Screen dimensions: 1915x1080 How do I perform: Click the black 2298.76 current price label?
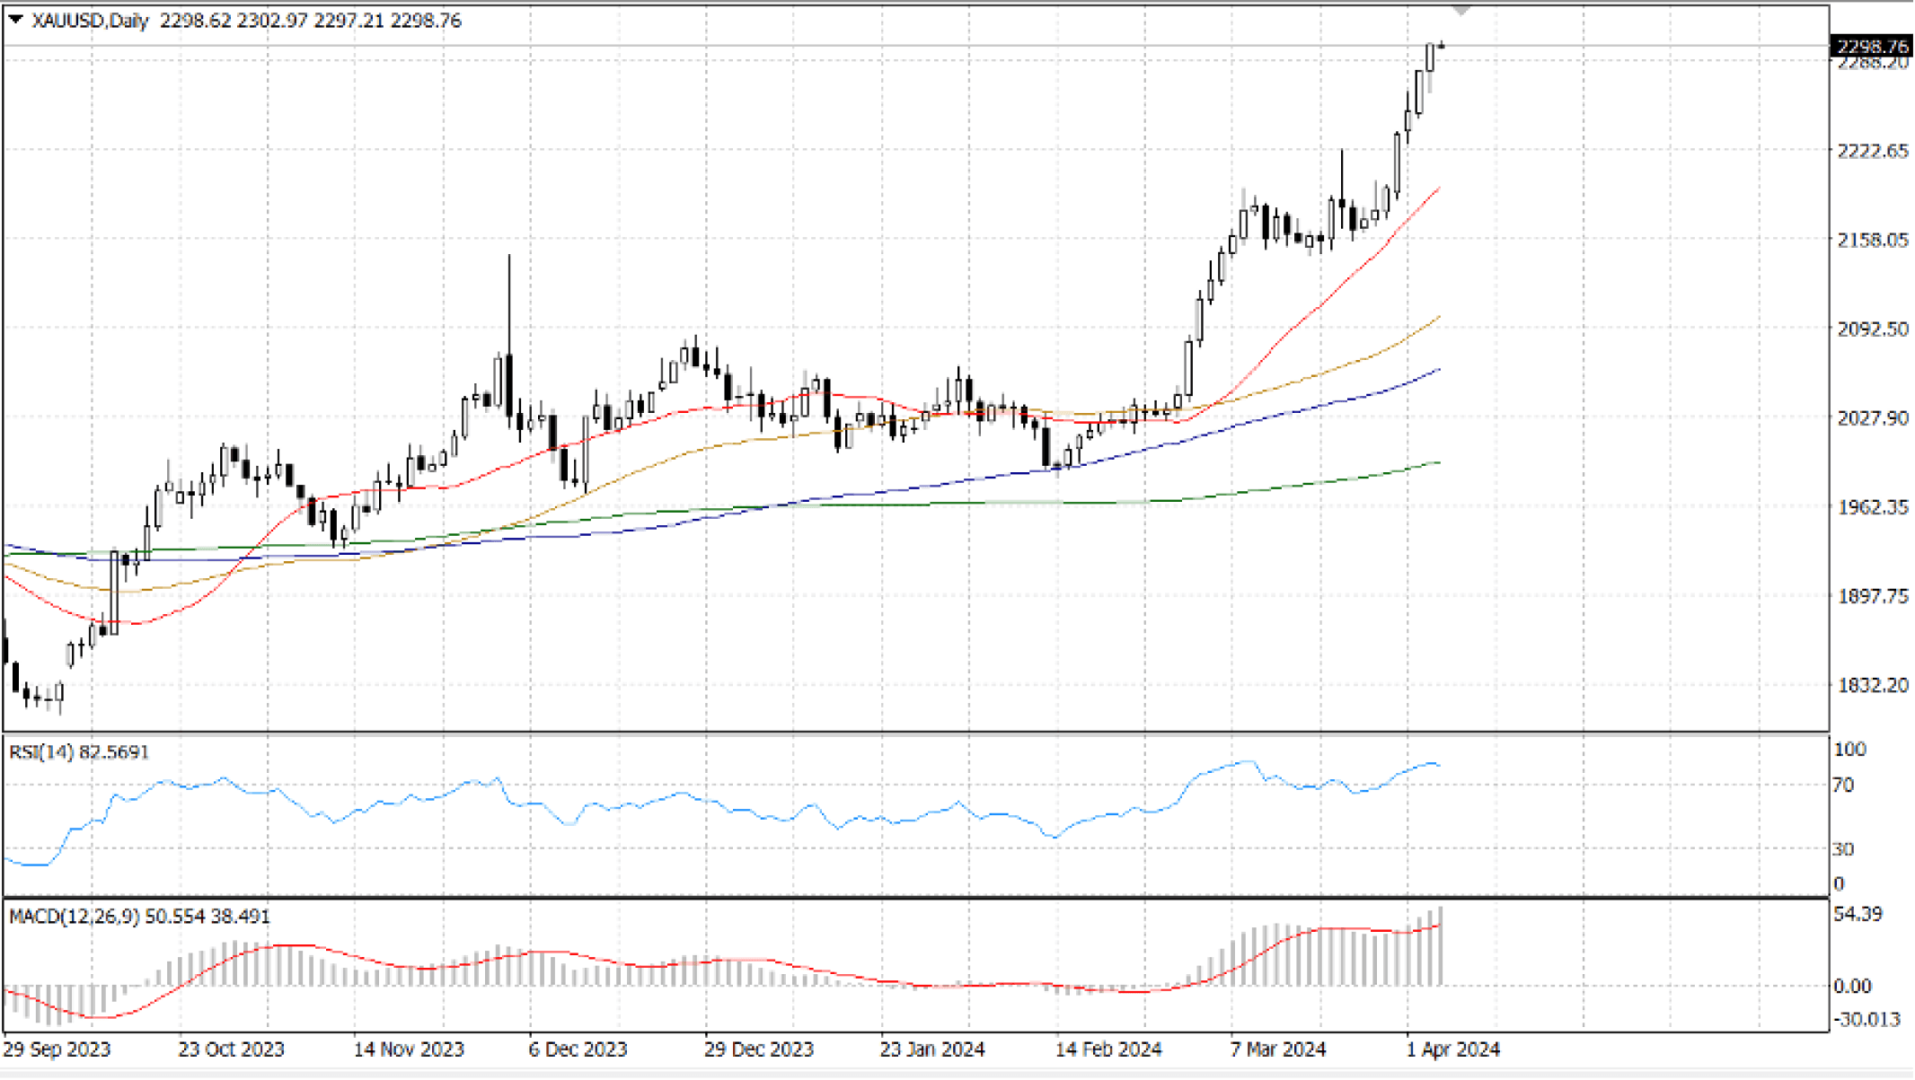coord(1871,46)
